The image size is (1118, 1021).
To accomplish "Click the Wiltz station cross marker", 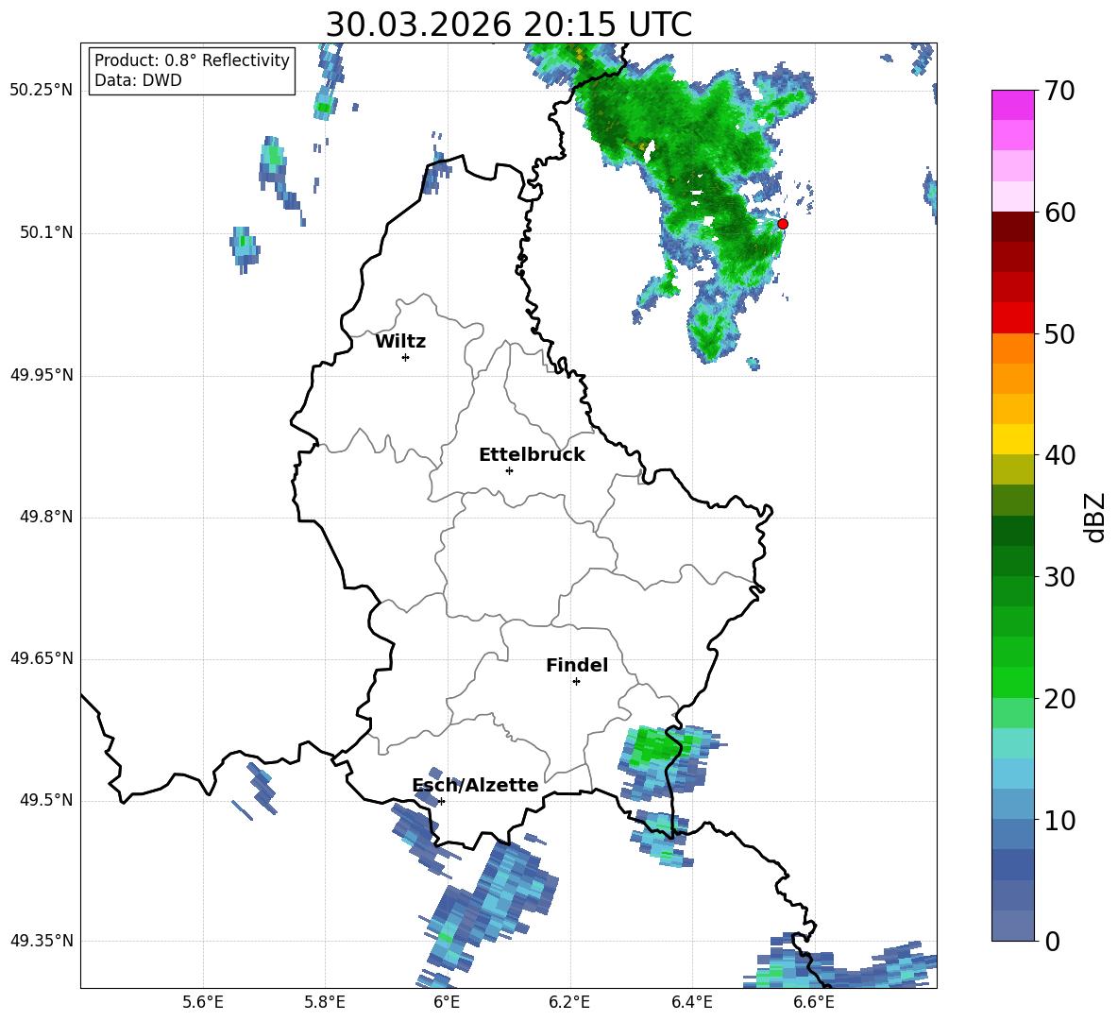I will [x=406, y=357].
